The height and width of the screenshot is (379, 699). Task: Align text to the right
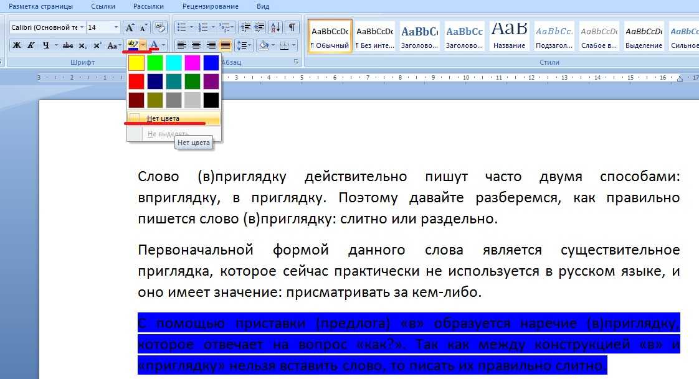click(x=211, y=45)
